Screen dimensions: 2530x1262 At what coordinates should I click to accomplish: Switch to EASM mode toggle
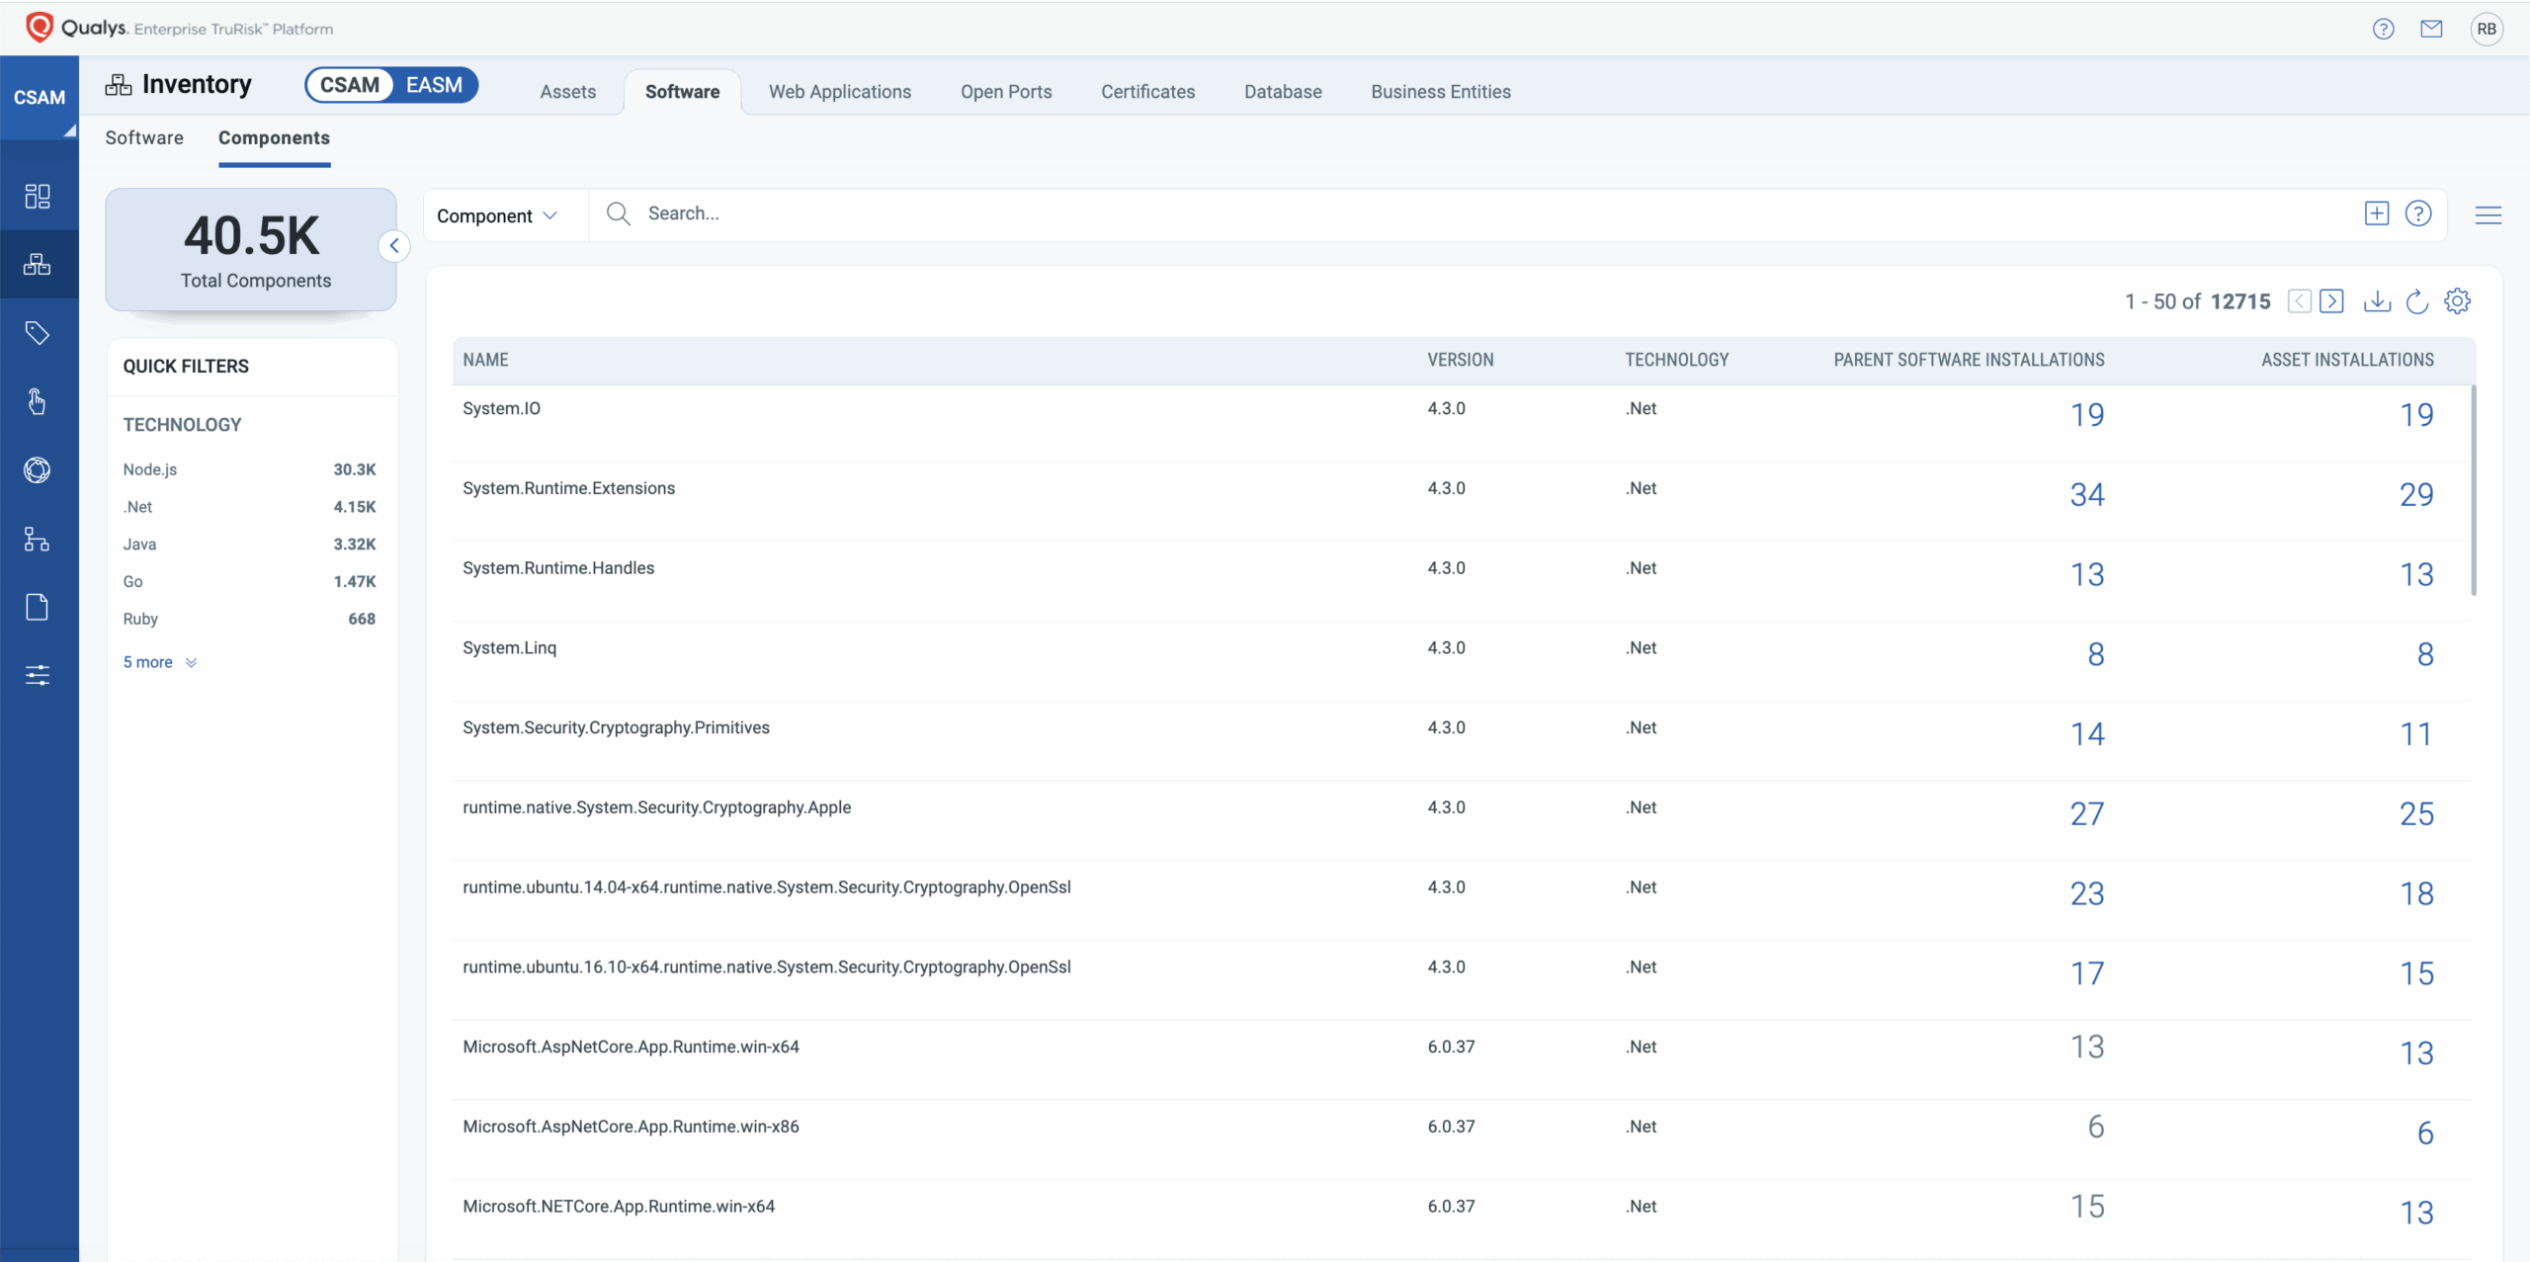(x=434, y=85)
